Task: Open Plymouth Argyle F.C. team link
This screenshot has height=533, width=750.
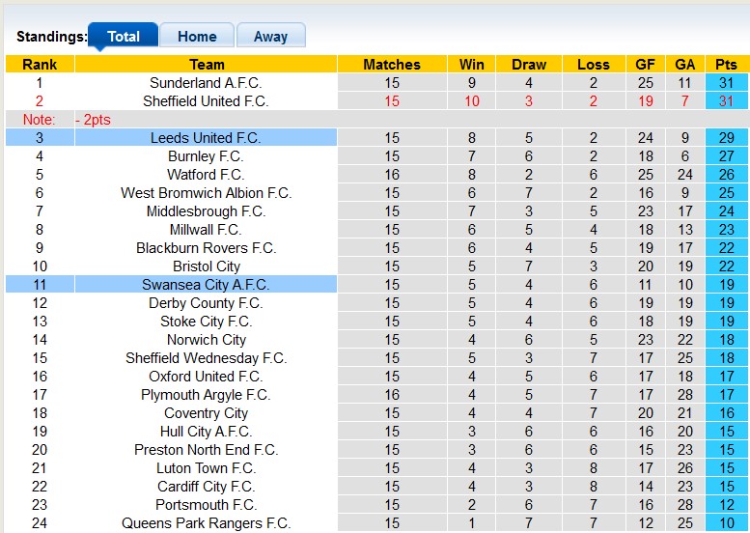Action: [x=206, y=395]
